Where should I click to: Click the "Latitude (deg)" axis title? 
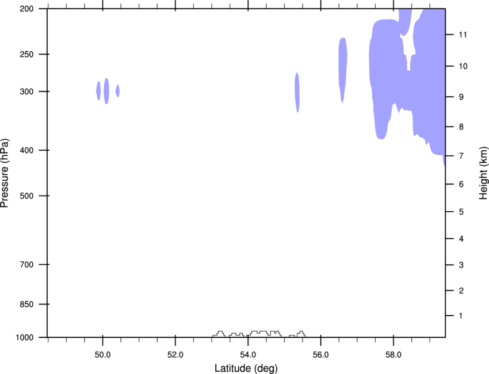coord(246,368)
